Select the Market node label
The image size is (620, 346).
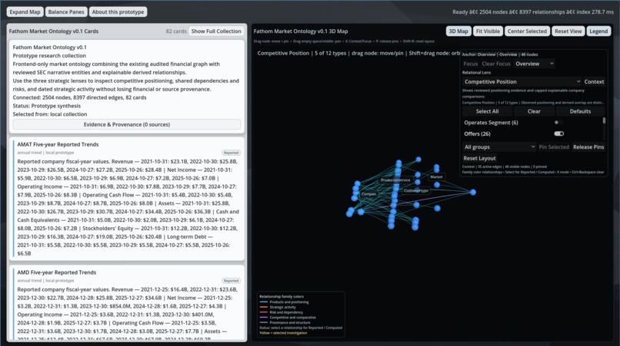coord(436,176)
